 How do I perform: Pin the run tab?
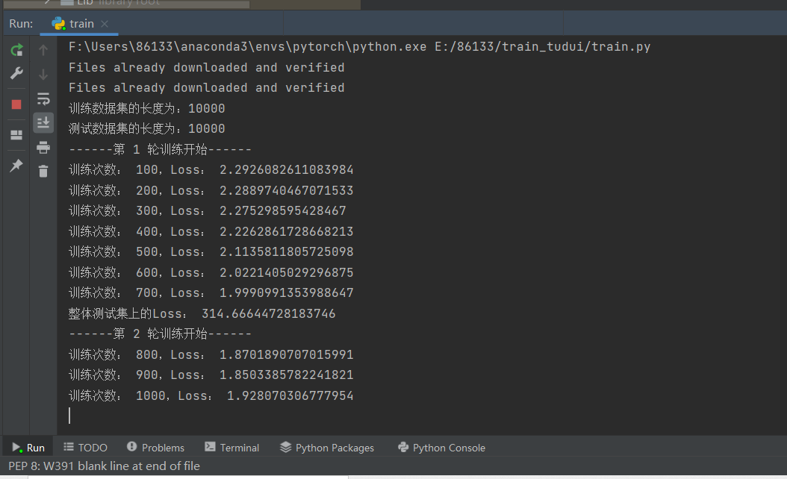point(16,165)
